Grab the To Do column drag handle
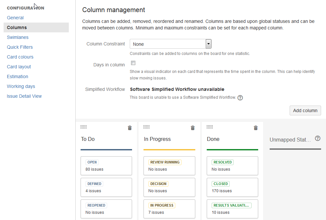Image resolution: width=326 pixels, height=220 pixels. tap(84, 127)
